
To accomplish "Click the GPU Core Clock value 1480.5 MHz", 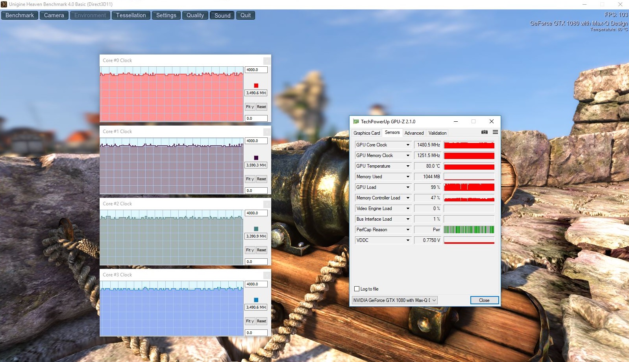I will click(428, 145).
